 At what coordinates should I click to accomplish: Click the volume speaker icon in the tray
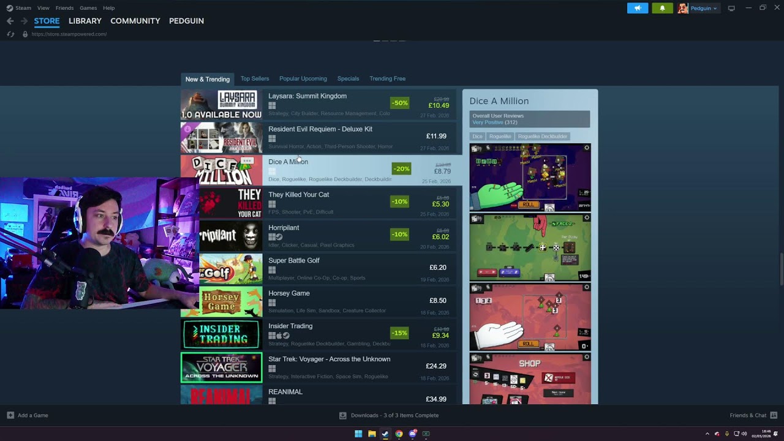pos(745,434)
